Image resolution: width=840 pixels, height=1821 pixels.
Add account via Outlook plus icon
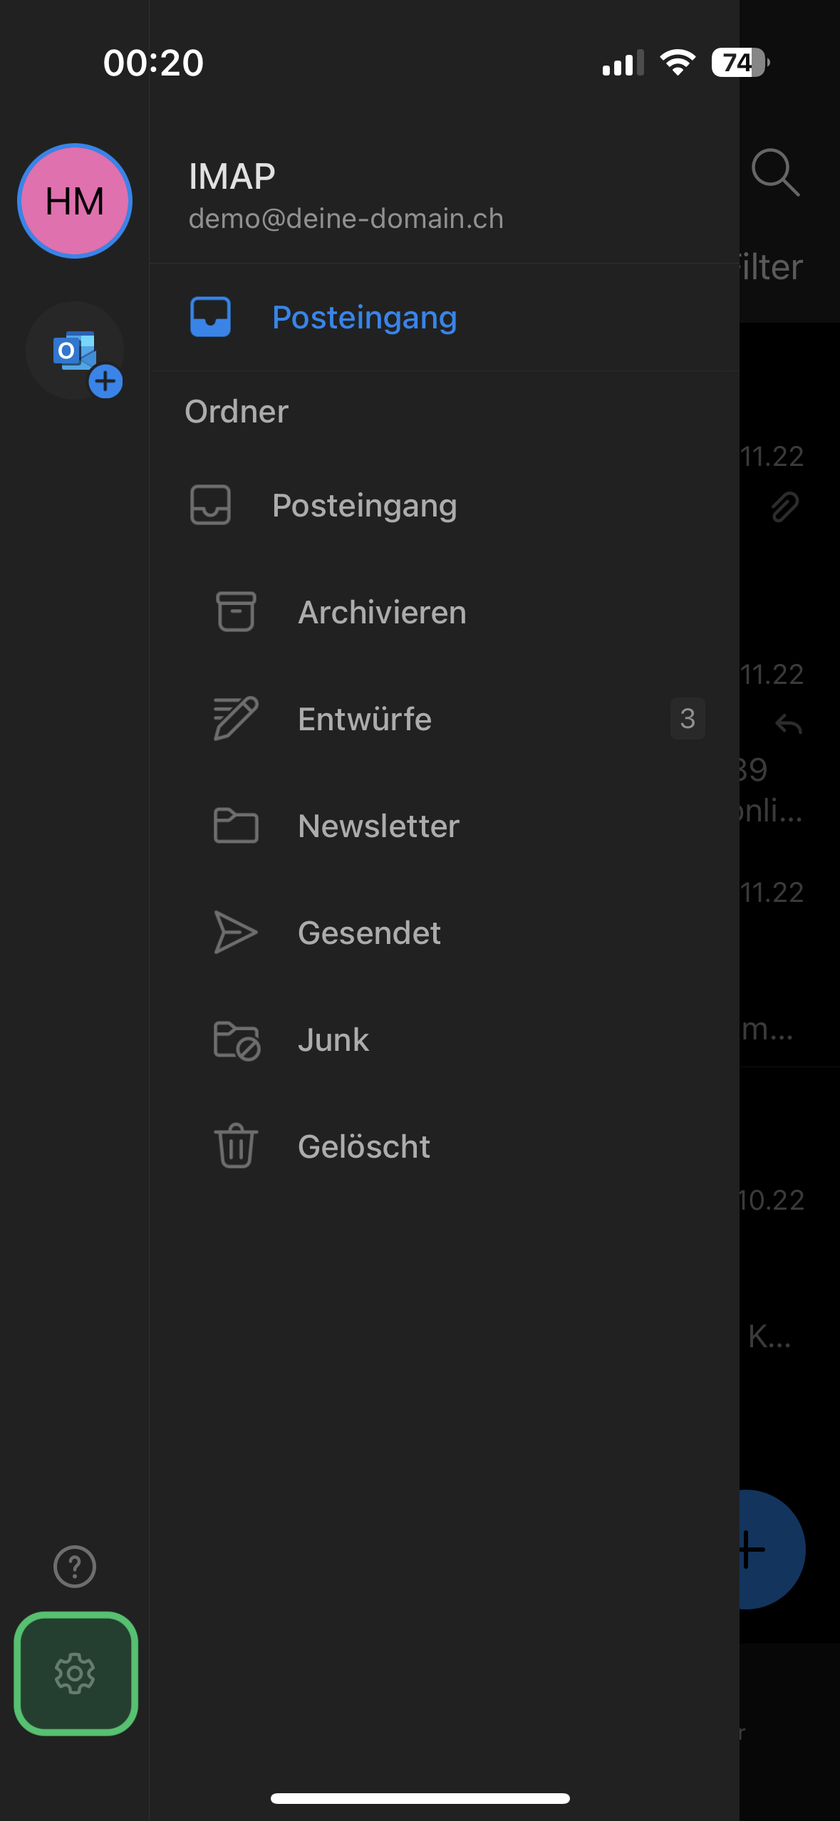pyautogui.click(x=76, y=351)
